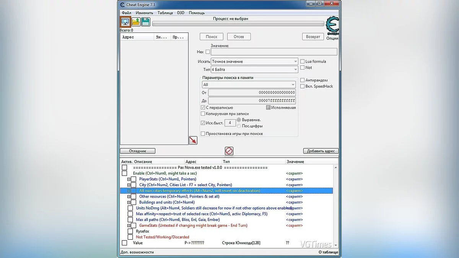Click the Отладчик debugger button

138,151
